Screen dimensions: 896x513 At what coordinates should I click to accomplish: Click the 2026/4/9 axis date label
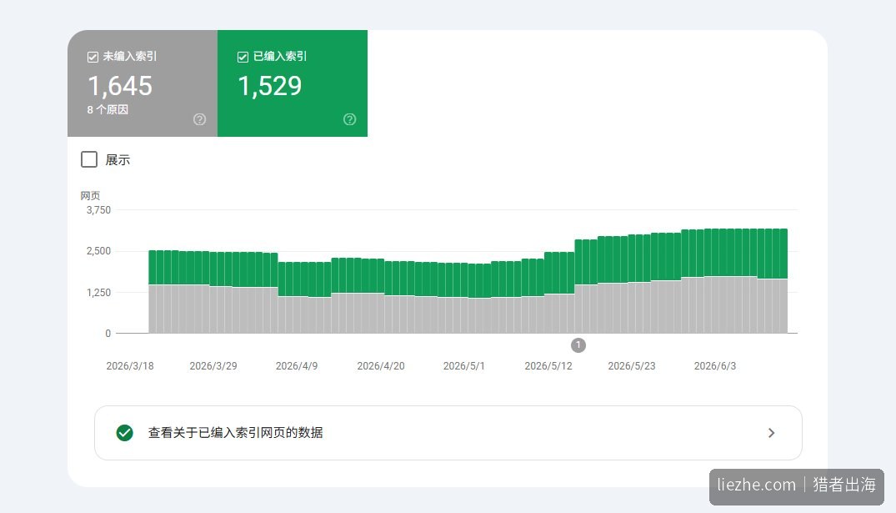click(x=297, y=366)
